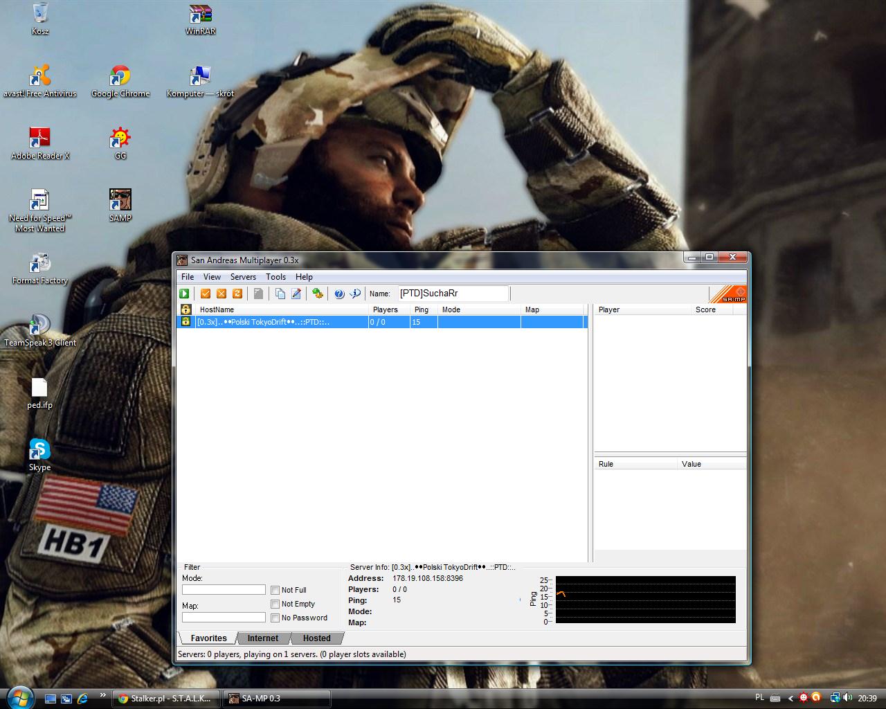Open the File menu
The image size is (886, 709).
tap(188, 276)
